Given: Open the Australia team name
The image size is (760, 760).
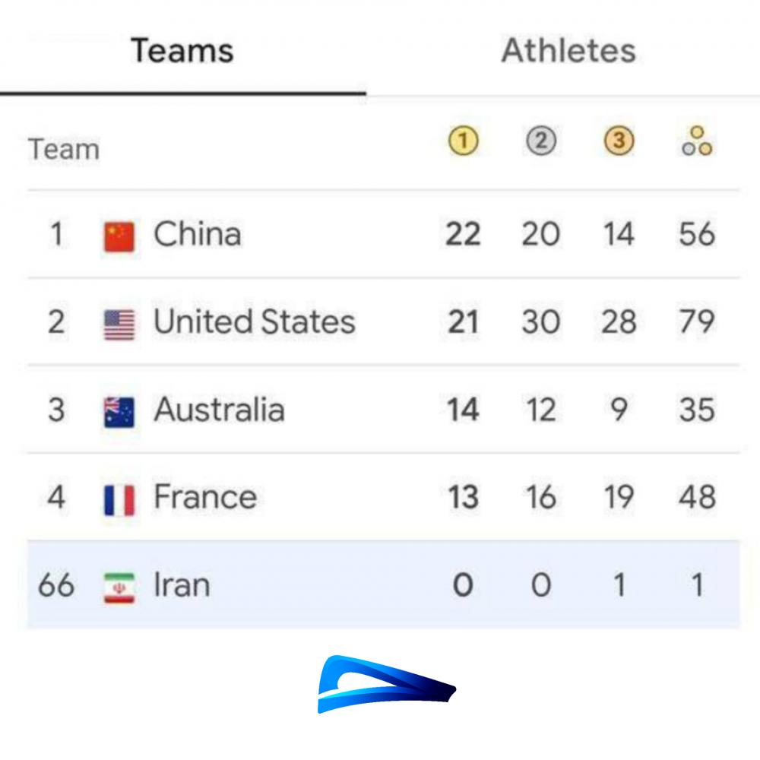Looking at the screenshot, I should [x=219, y=410].
